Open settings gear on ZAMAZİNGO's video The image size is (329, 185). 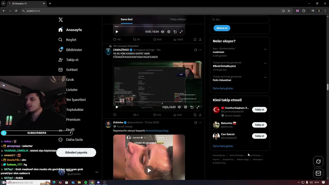186,107
